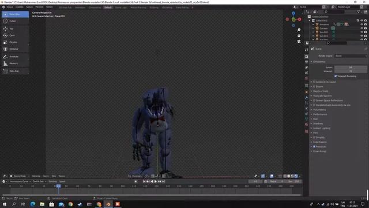
Task: Select the Annotate tool
Action: [15, 57]
